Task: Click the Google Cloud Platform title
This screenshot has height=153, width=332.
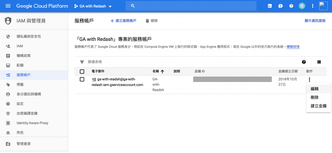Action: coord(42,6)
